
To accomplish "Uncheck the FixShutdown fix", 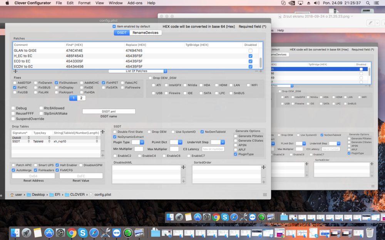I will [x=57, y=83].
